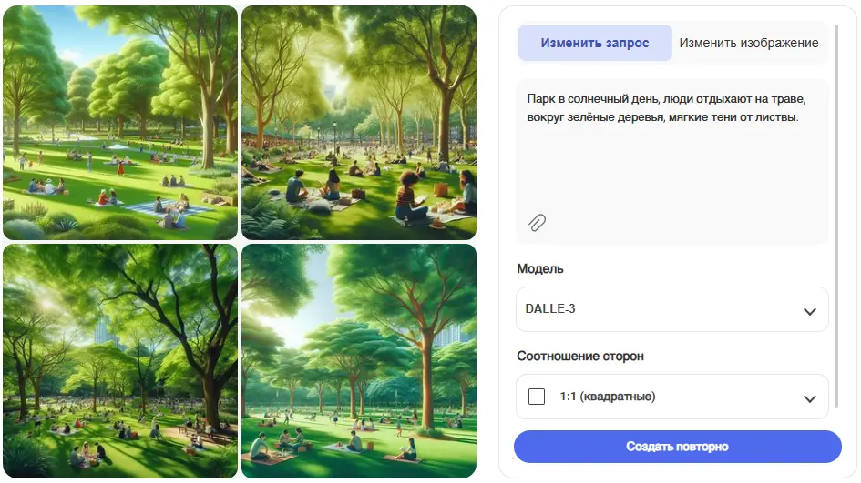This screenshot has height=483, width=861.
Task: Expand the DALLE-3 model dropdown arrow
Action: (x=809, y=311)
